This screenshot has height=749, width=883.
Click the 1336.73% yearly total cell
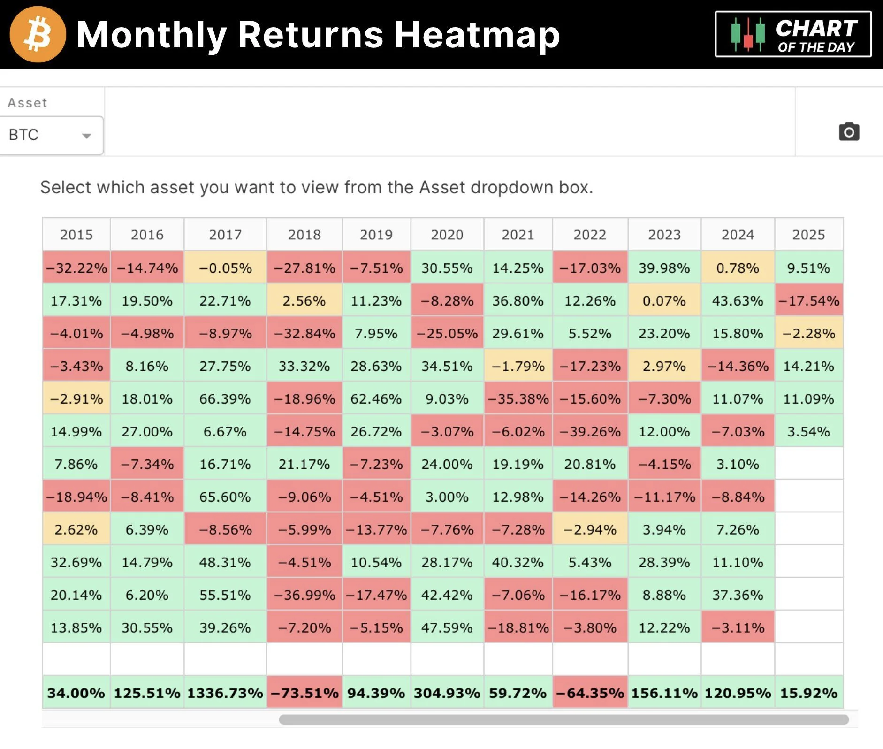pos(225,693)
